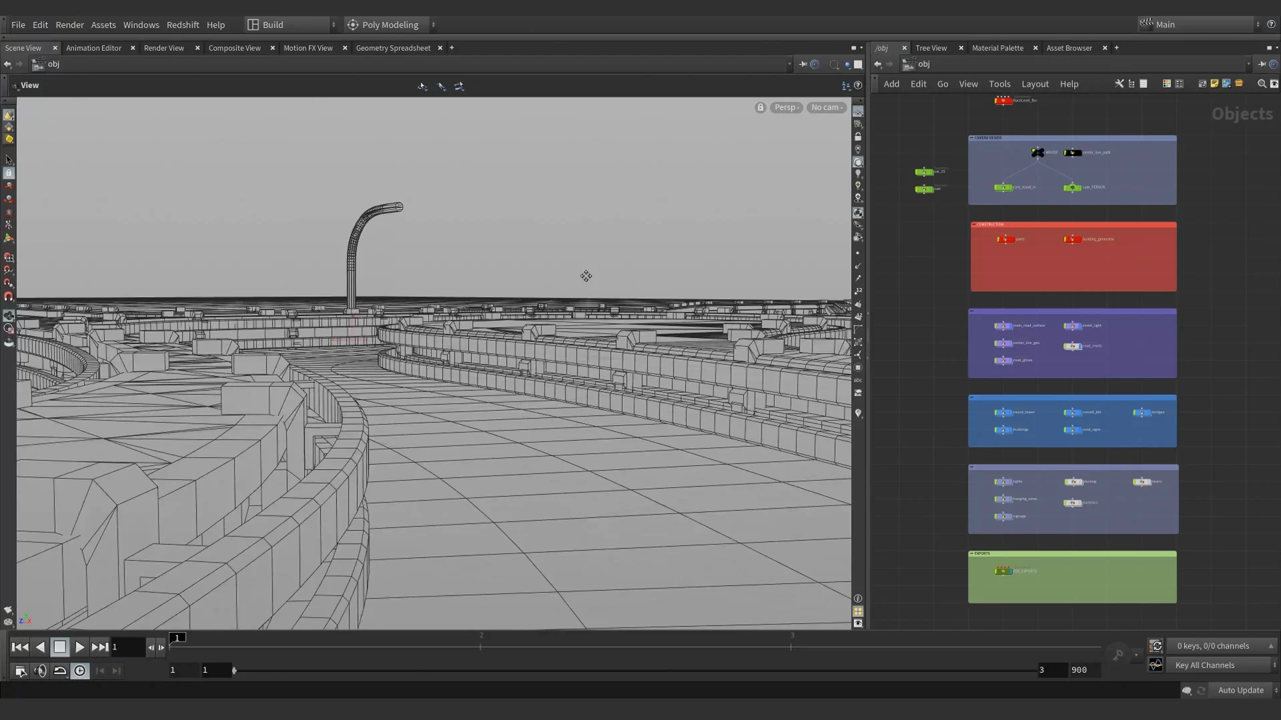
Task: Select the car_01 geometry node
Action: point(924,172)
